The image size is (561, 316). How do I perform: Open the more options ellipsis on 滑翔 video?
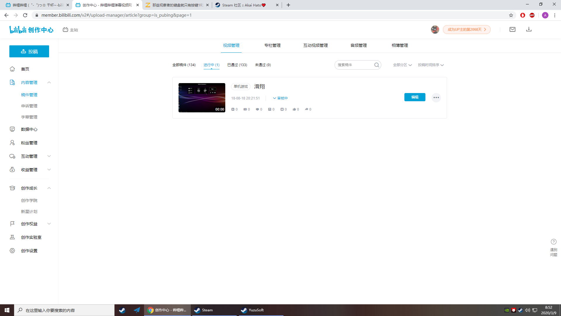pyautogui.click(x=436, y=97)
